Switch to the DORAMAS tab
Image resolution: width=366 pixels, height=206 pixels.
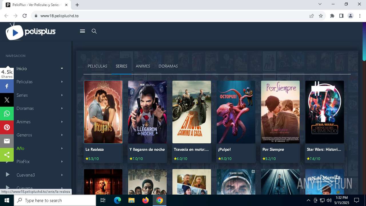pos(168,66)
